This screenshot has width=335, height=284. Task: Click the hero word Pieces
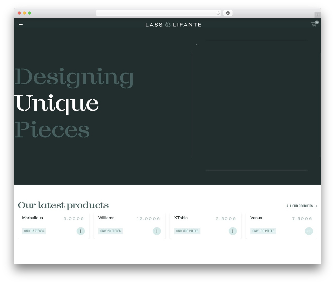52,129
